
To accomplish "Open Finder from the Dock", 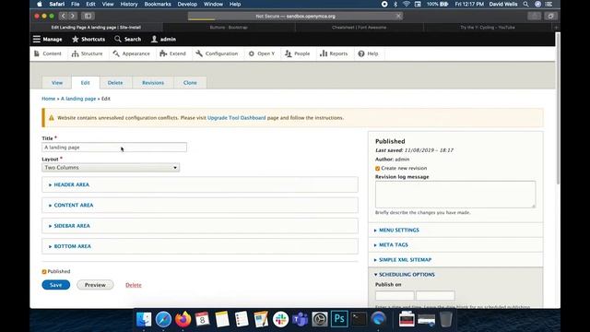I will [144, 319].
